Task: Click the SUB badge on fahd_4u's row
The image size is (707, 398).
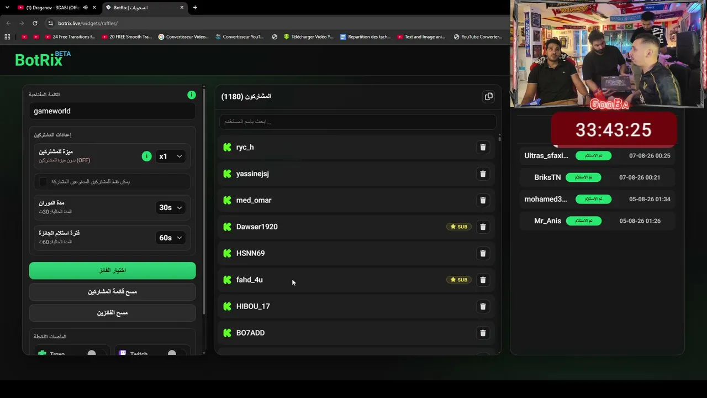Action: 459,280
